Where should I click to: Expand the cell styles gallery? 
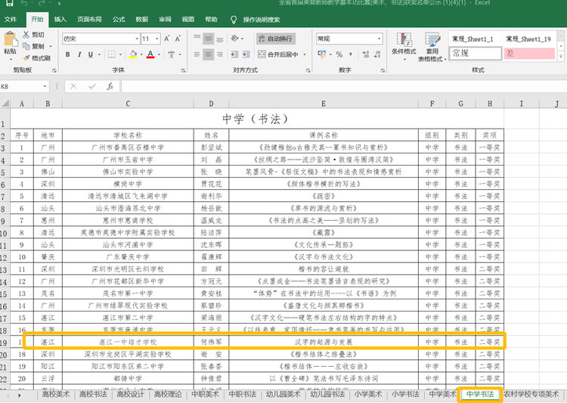point(561,57)
